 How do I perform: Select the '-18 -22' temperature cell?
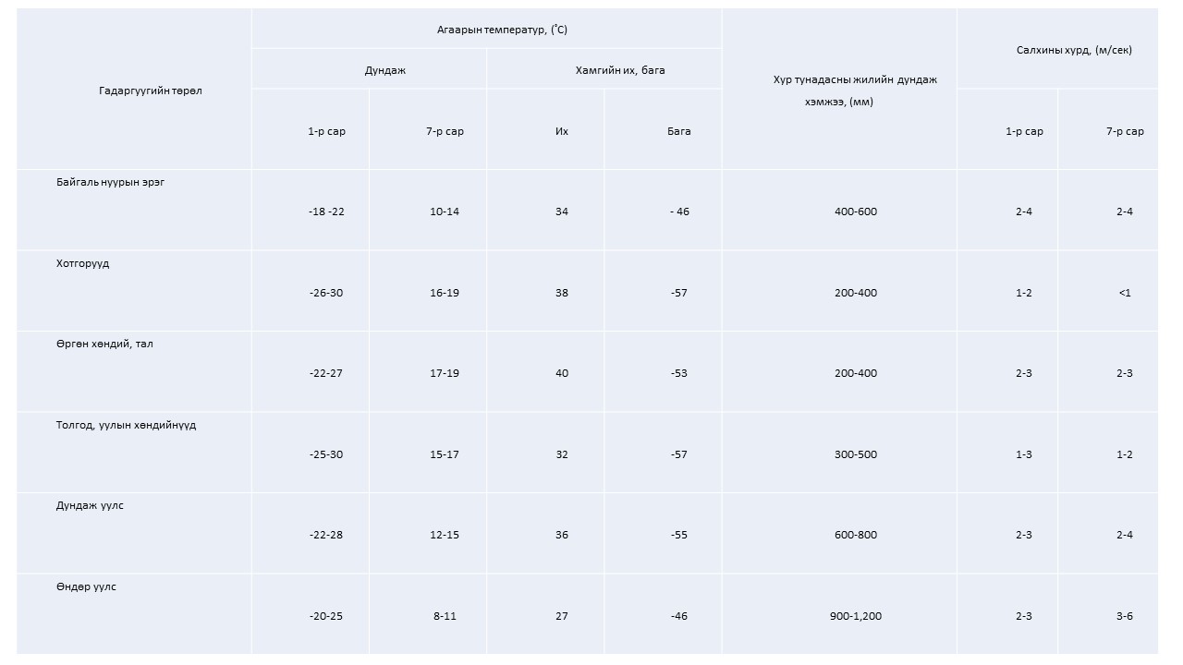pos(326,212)
